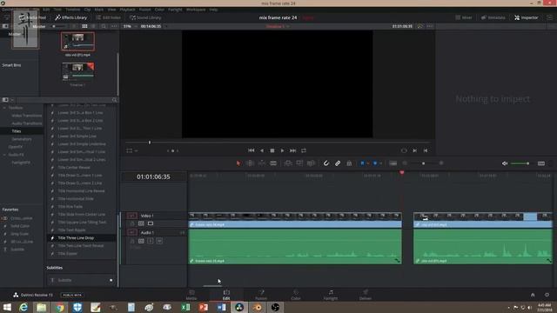Collapse the Audio FX tree expander
This screenshot has height=313, width=557.
[4, 155]
